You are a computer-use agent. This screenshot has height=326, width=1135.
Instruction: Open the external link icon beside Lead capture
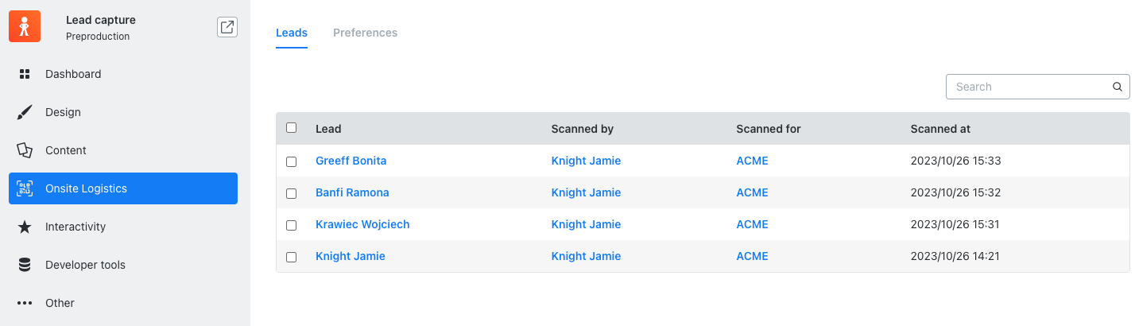click(x=227, y=27)
